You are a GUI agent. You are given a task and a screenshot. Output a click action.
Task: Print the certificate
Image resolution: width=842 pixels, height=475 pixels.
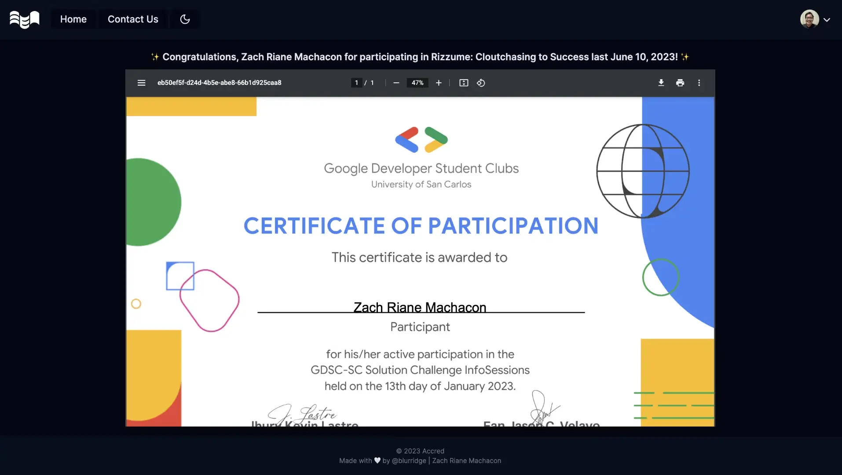(x=680, y=83)
